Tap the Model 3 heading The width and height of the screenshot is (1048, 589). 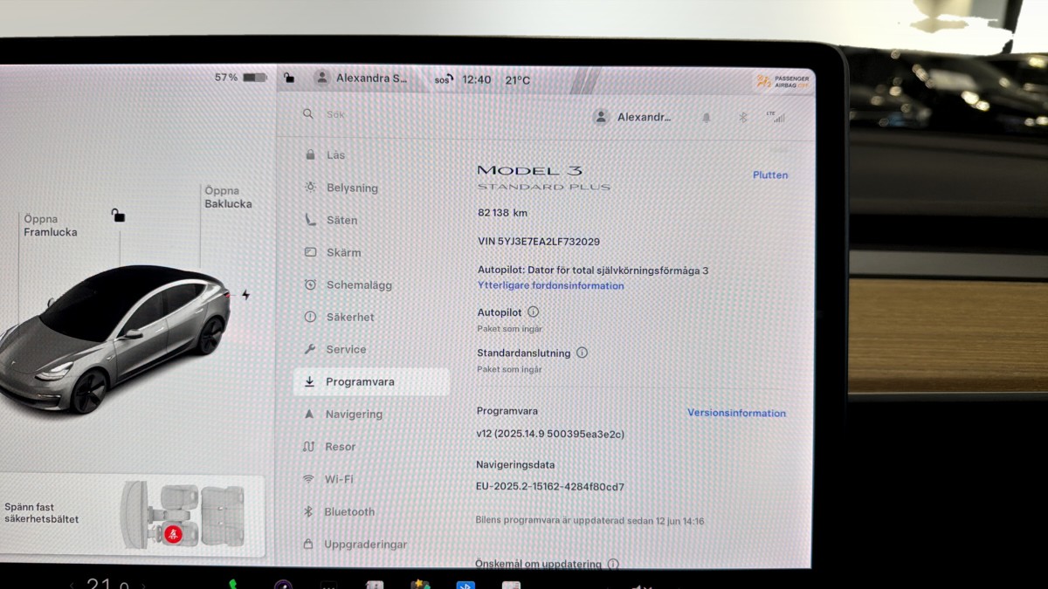[529, 170]
